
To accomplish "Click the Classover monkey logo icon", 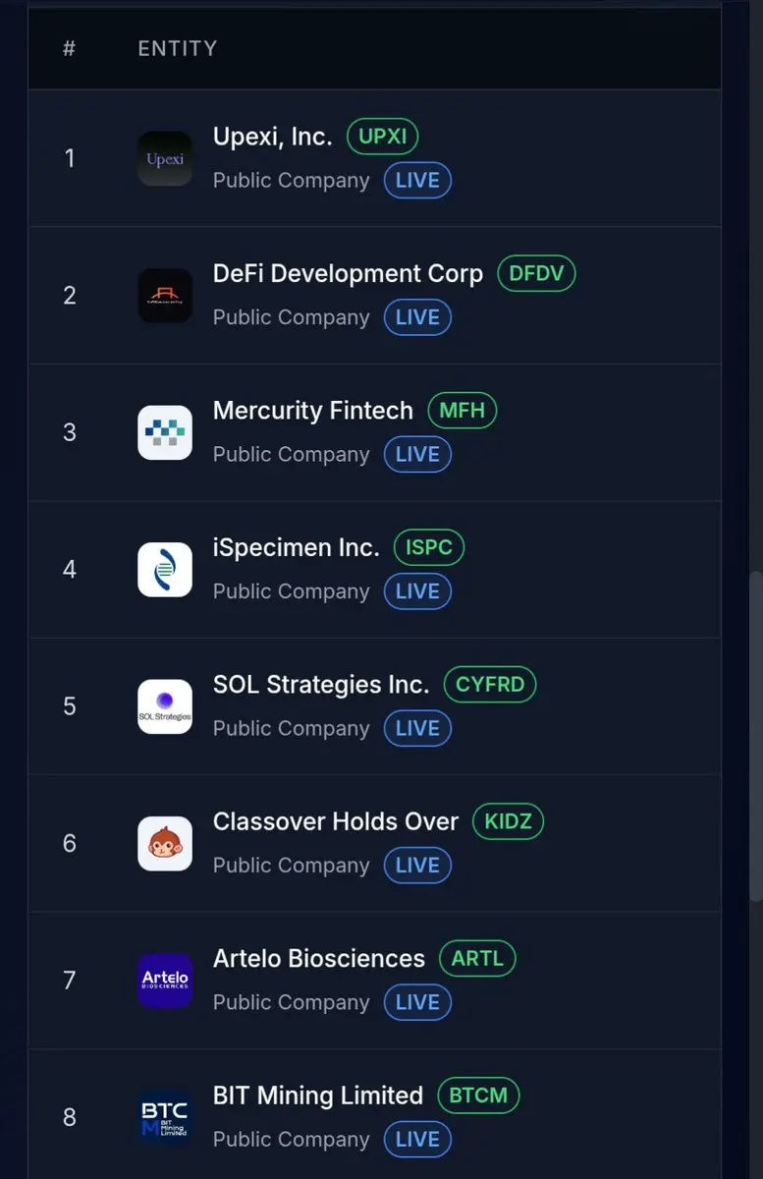I will coord(165,843).
